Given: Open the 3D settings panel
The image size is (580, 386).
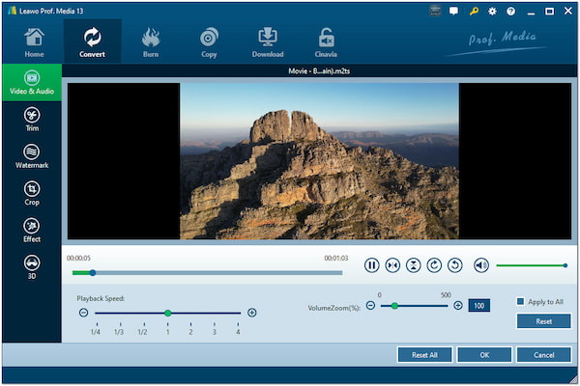Looking at the screenshot, I should coord(31,266).
